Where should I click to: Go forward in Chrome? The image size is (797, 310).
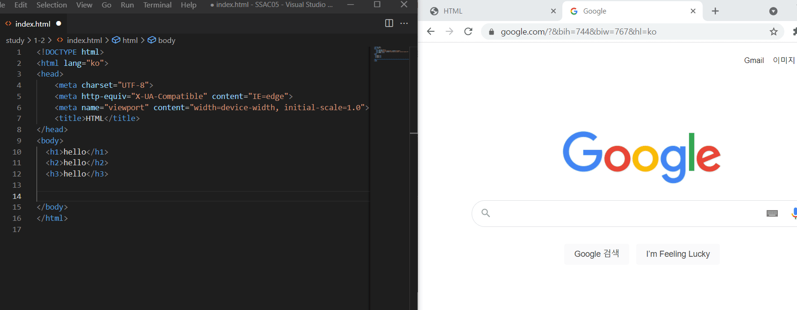[x=449, y=31]
